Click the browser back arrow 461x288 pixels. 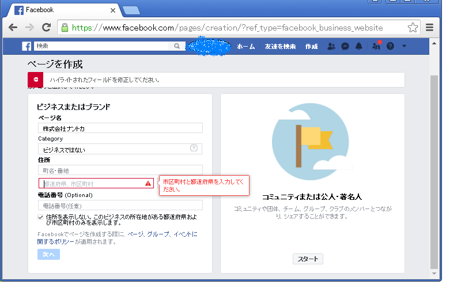click(x=13, y=28)
